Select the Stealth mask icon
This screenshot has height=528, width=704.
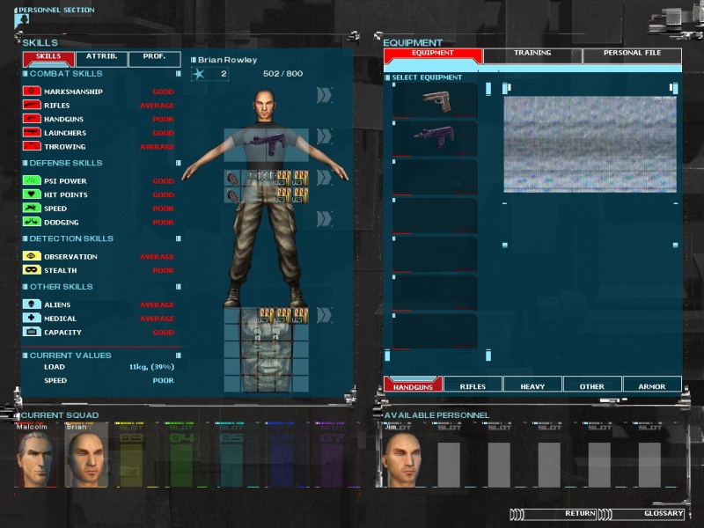[32, 270]
